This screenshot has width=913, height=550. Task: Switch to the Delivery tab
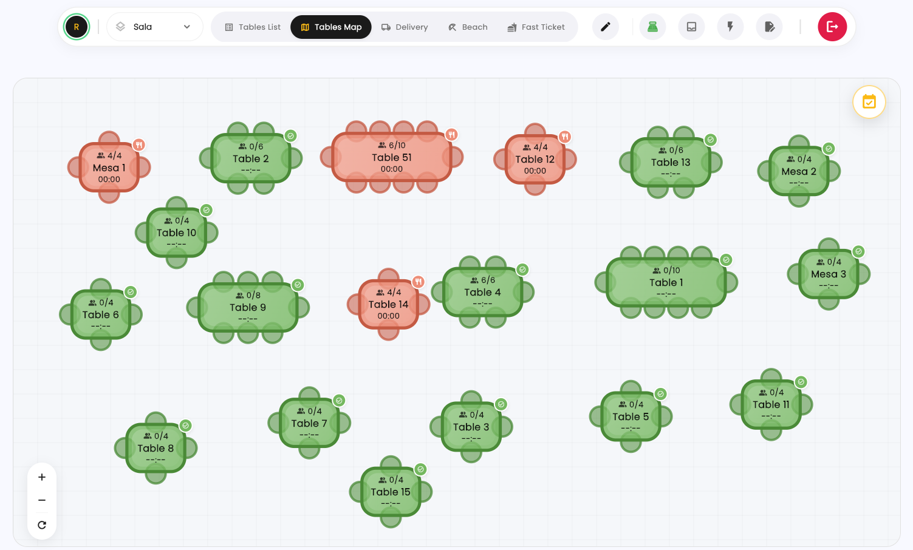tap(405, 27)
